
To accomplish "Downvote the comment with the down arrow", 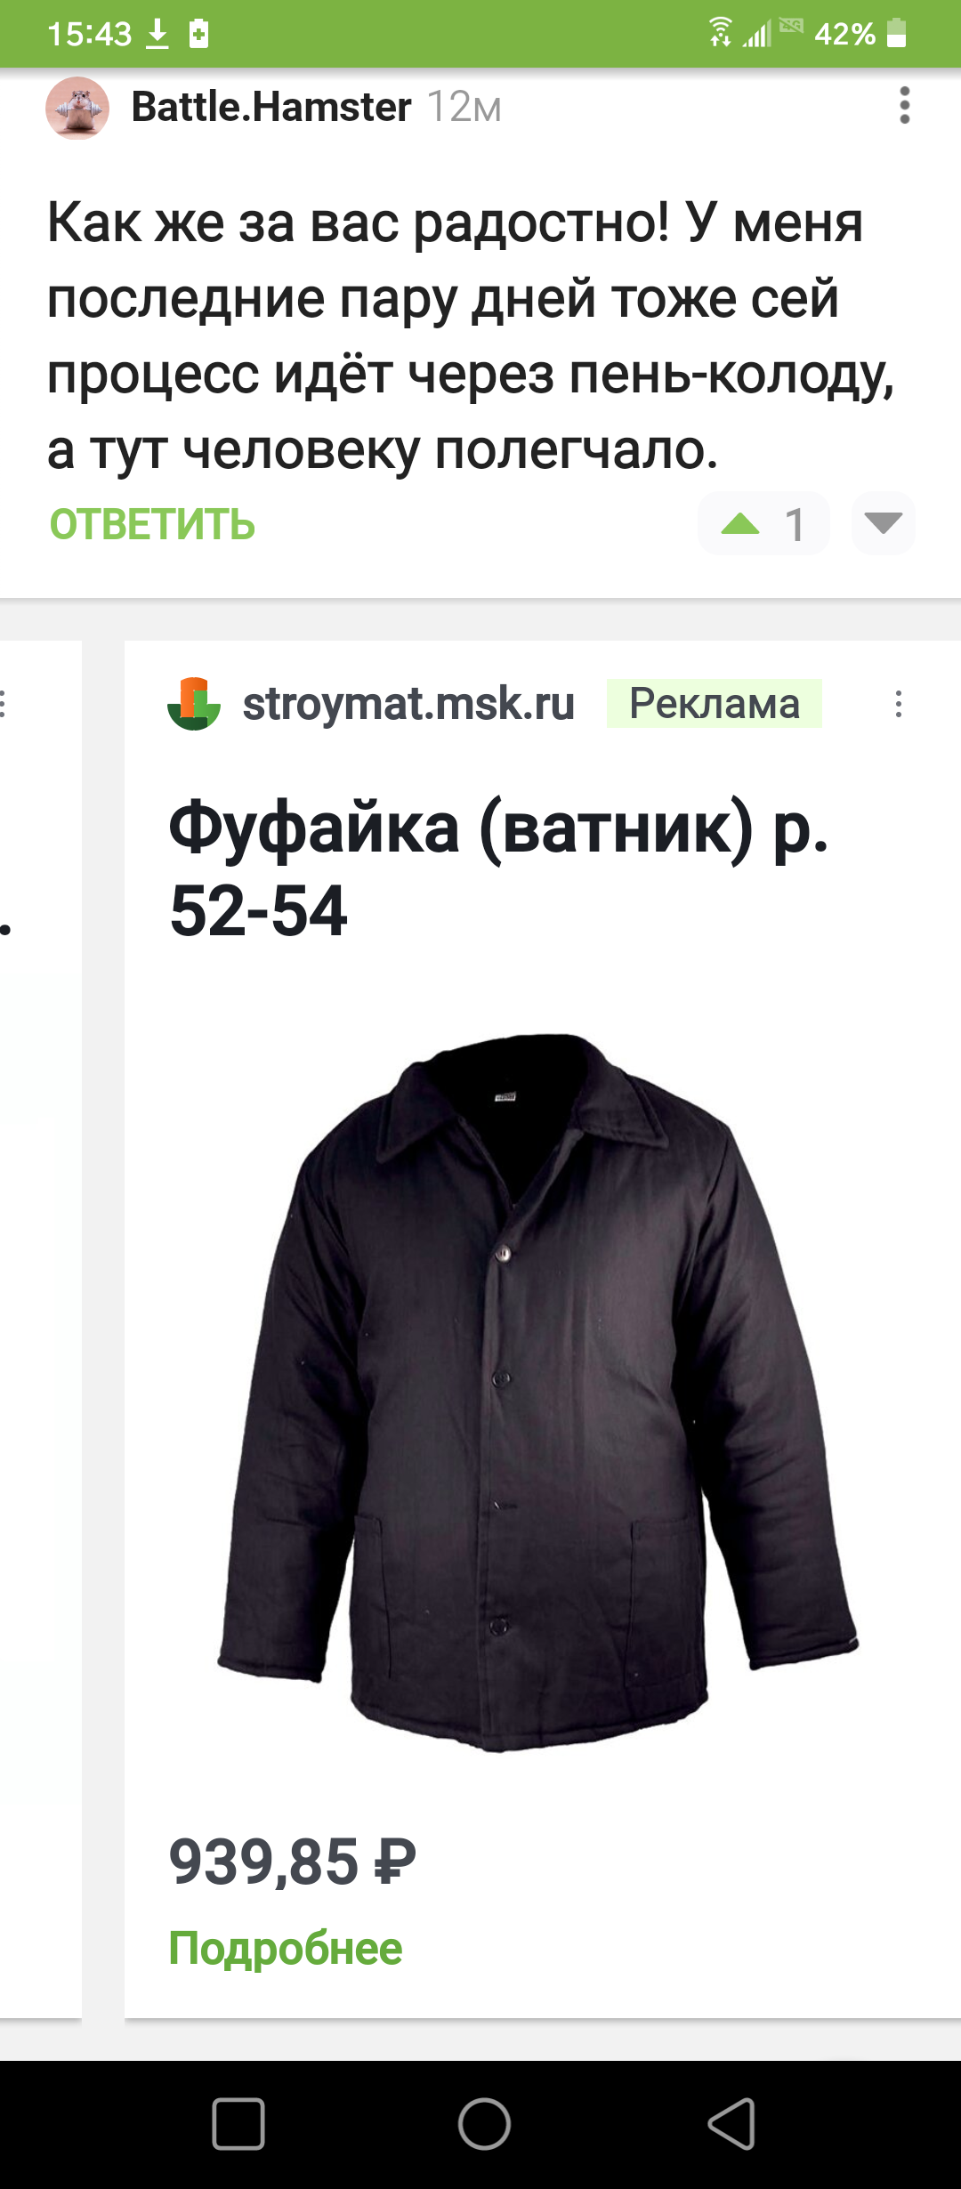I will (x=884, y=523).
